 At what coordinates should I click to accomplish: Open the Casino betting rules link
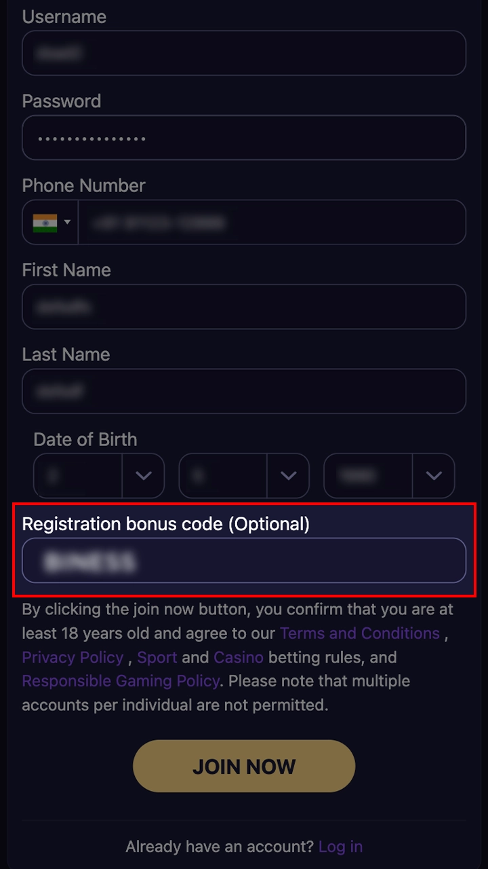[x=239, y=657]
